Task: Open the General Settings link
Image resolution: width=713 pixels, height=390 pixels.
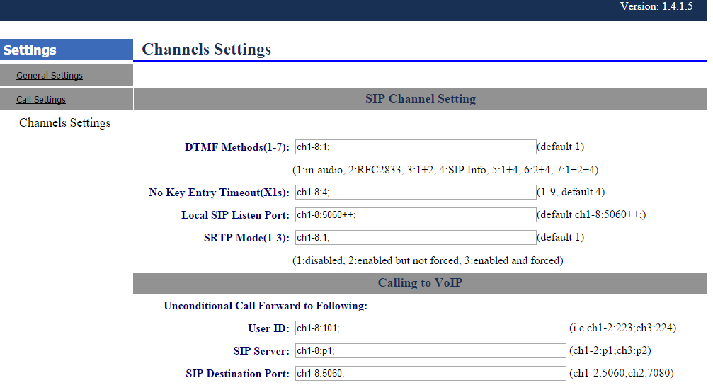Action: point(50,76)
